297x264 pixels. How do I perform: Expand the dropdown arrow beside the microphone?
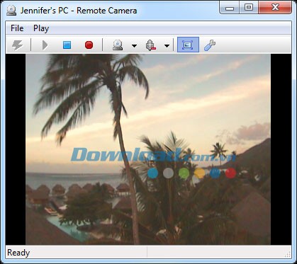pyautogui.click(x=167, y=46)
